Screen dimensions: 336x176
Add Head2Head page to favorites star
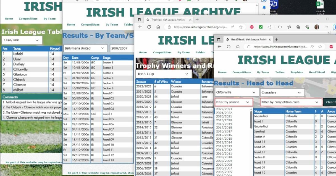(320, 47)
